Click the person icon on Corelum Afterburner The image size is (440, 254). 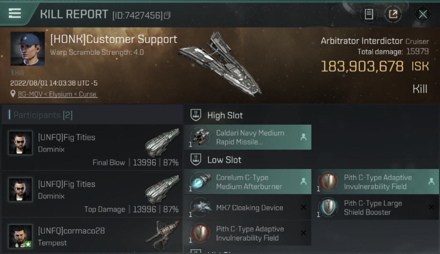point(304,182)
